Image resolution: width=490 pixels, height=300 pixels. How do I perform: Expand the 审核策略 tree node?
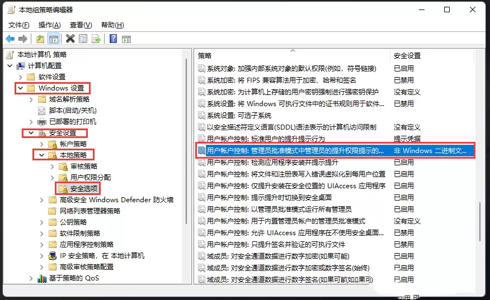point(53,166)
